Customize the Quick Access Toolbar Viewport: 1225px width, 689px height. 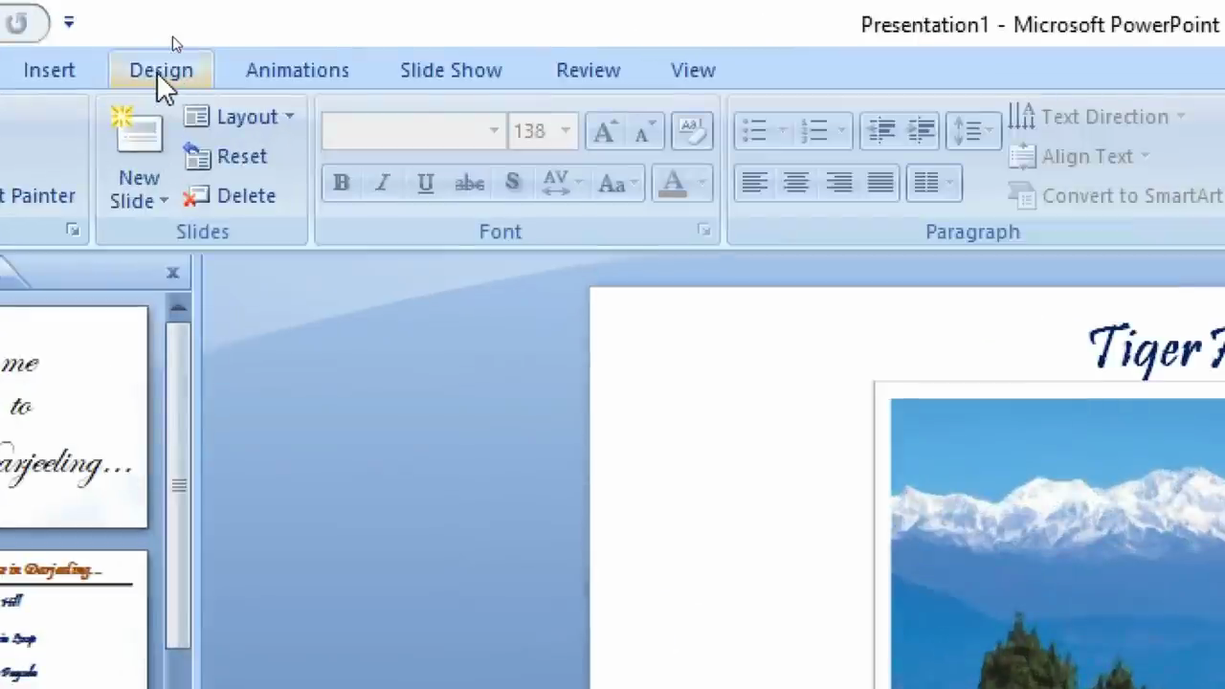pos(69,22)
